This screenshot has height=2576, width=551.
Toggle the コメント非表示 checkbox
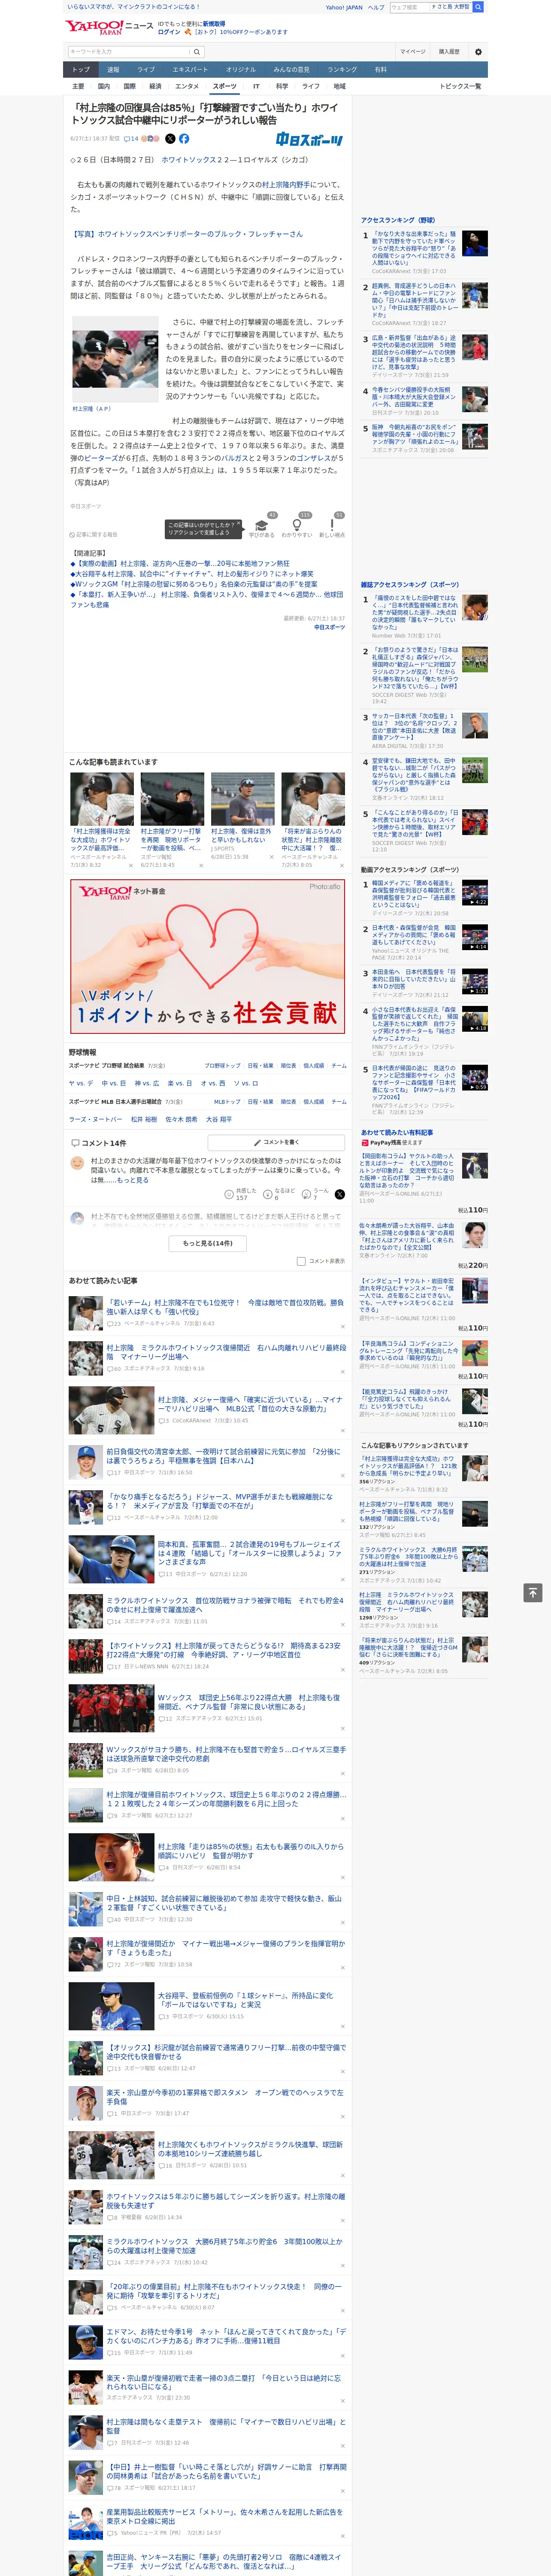point(301,1261)
